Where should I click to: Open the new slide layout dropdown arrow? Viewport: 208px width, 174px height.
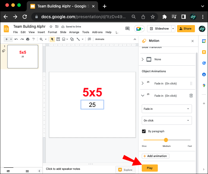tap(11, 39)
